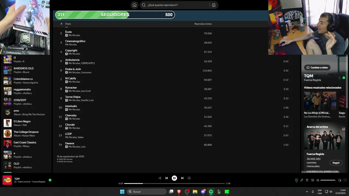Open 'The College Dropout' album in library
Image resolution: width=349 pixels, height=196 pixels.
point(26,134)
